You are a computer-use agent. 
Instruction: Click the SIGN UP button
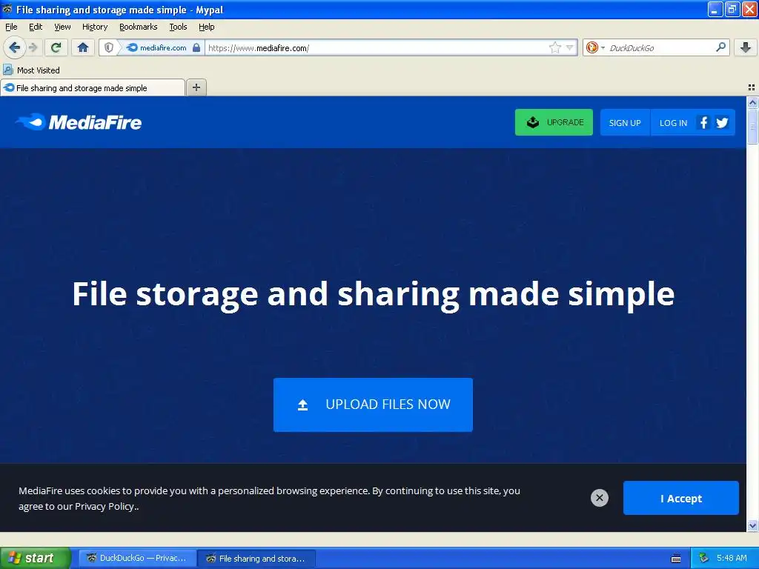[624, 122]
